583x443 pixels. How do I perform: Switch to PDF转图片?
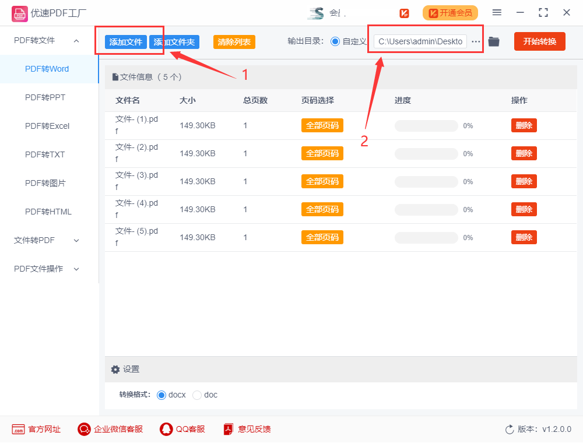45,183
